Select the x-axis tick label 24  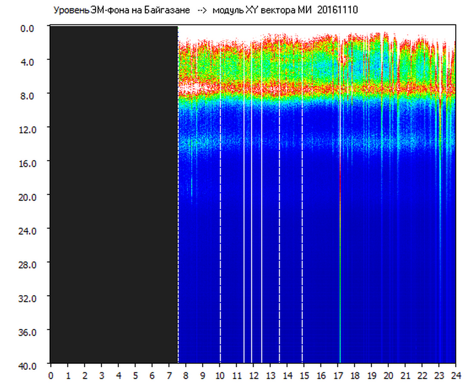456,375
